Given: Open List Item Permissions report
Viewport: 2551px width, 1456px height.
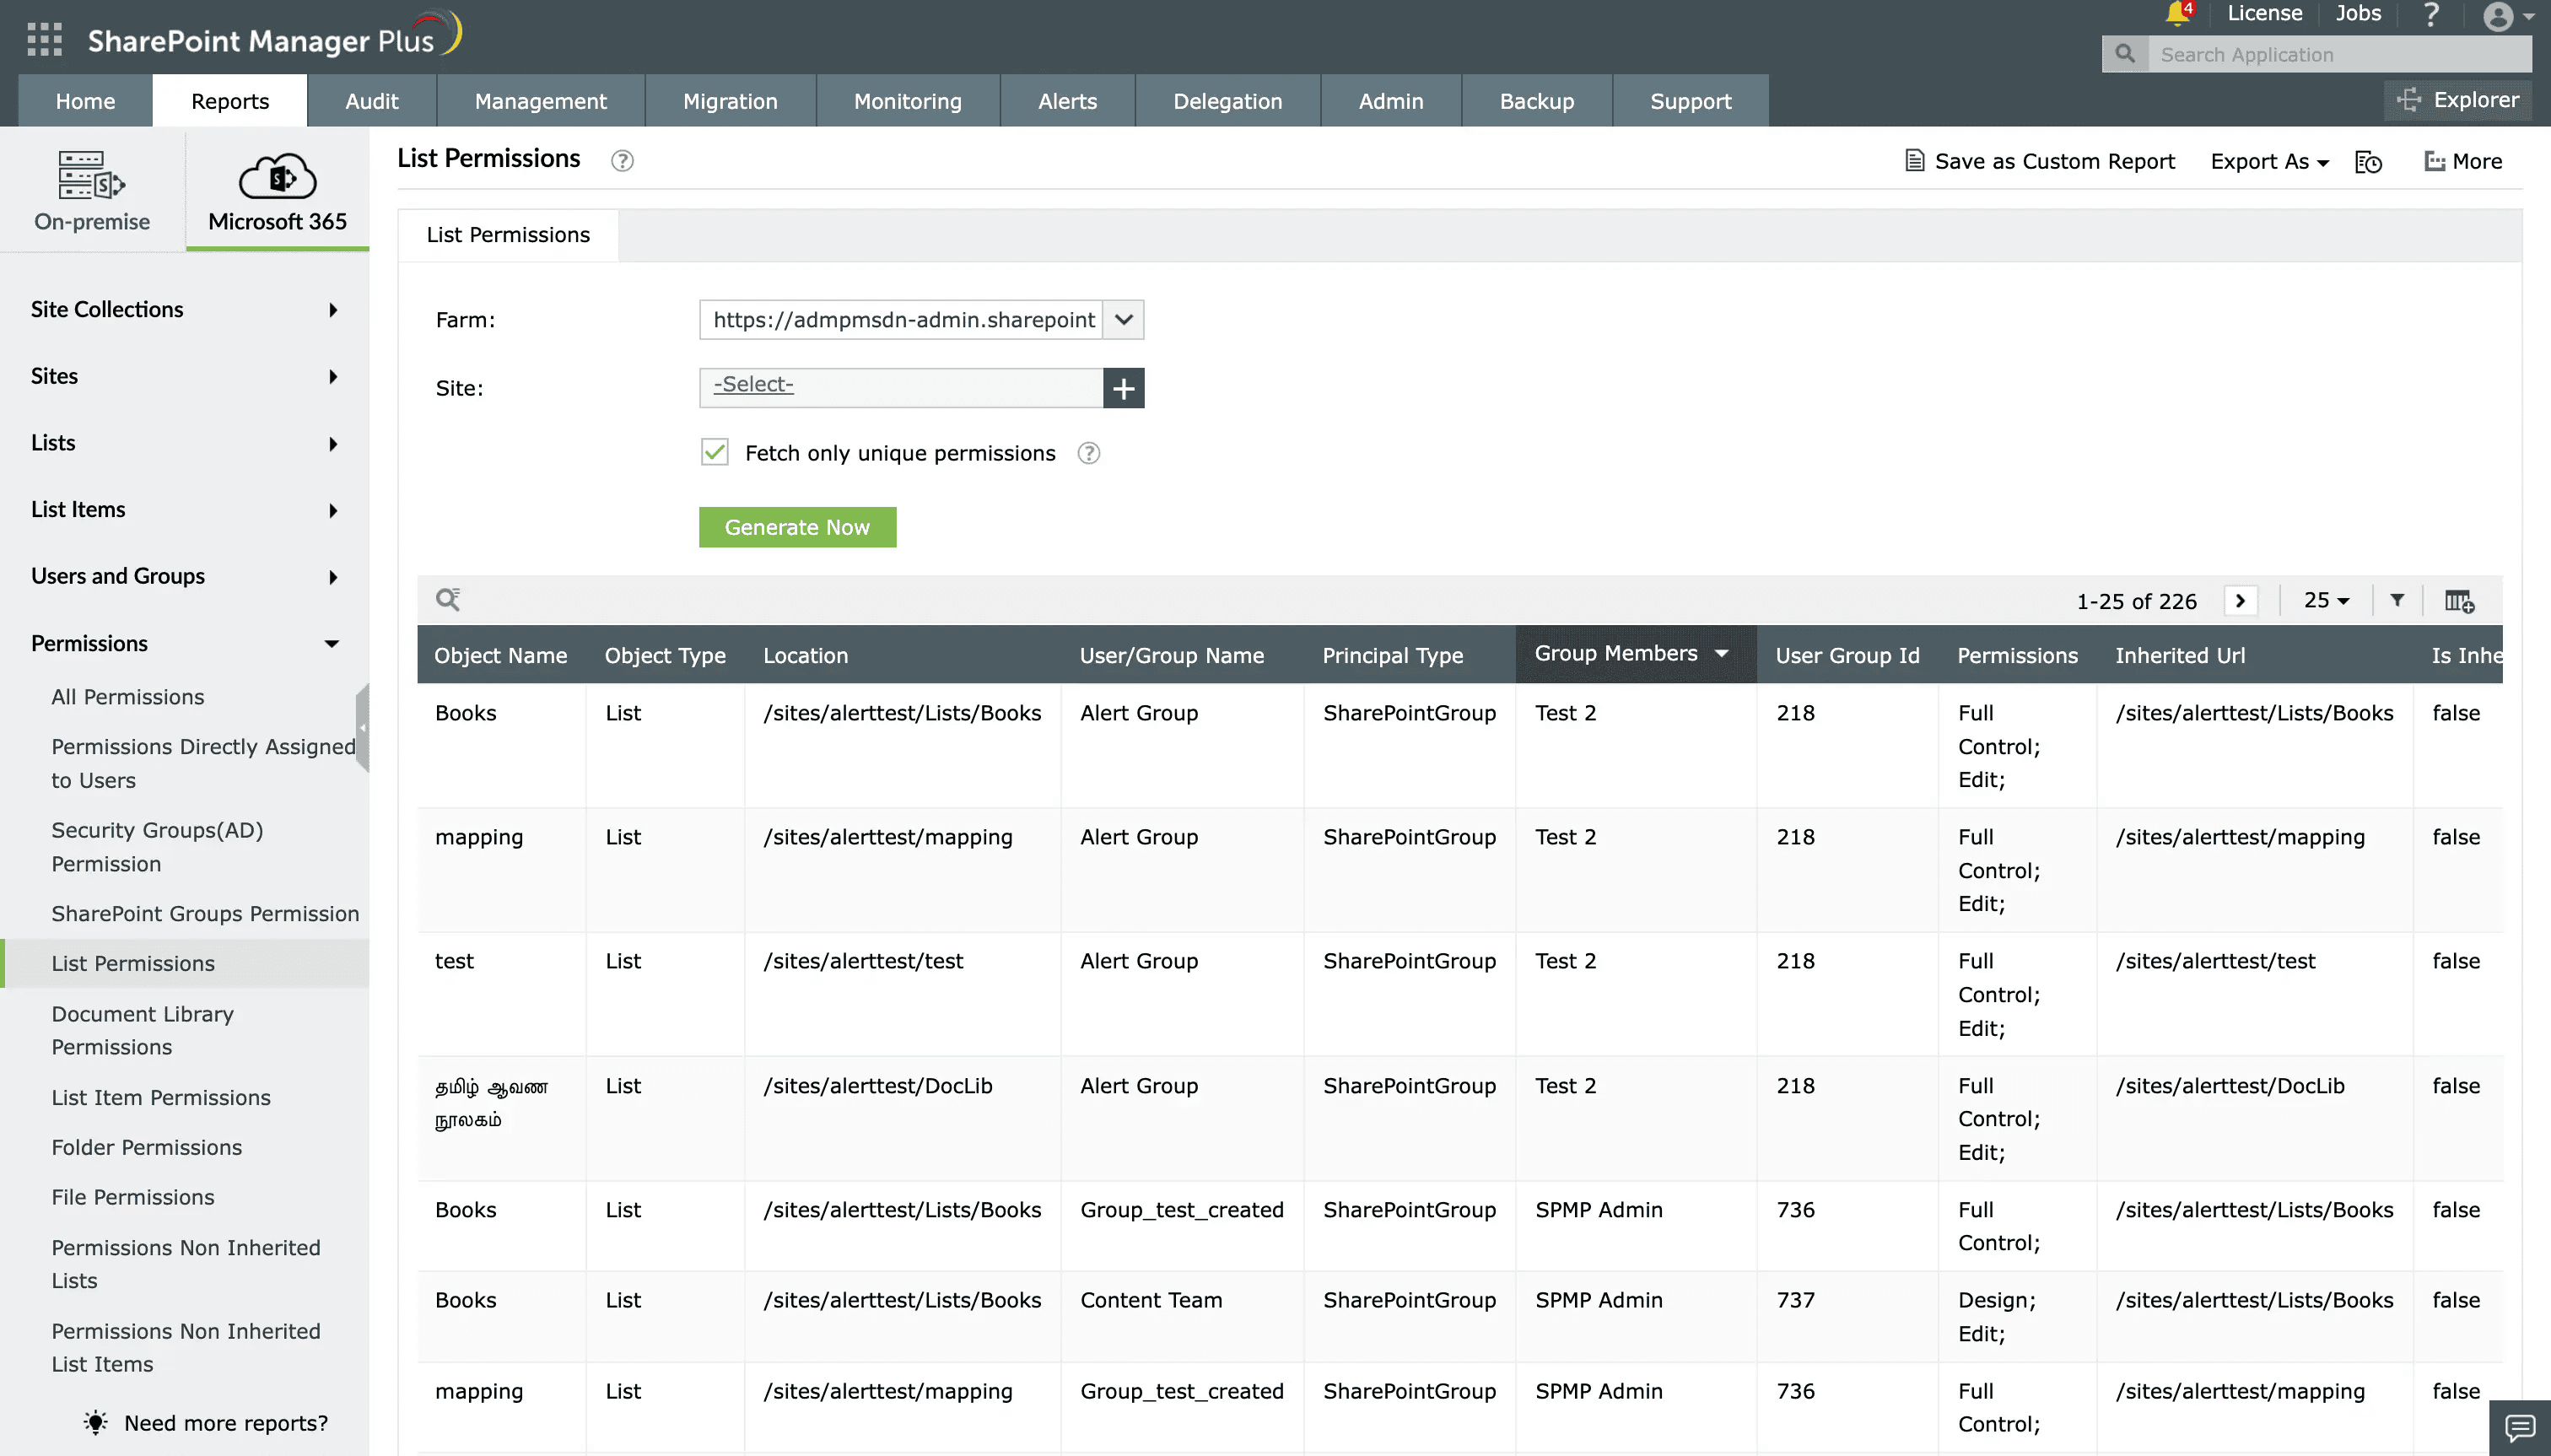Looking at the screenshot, I should coord(161,1097).
